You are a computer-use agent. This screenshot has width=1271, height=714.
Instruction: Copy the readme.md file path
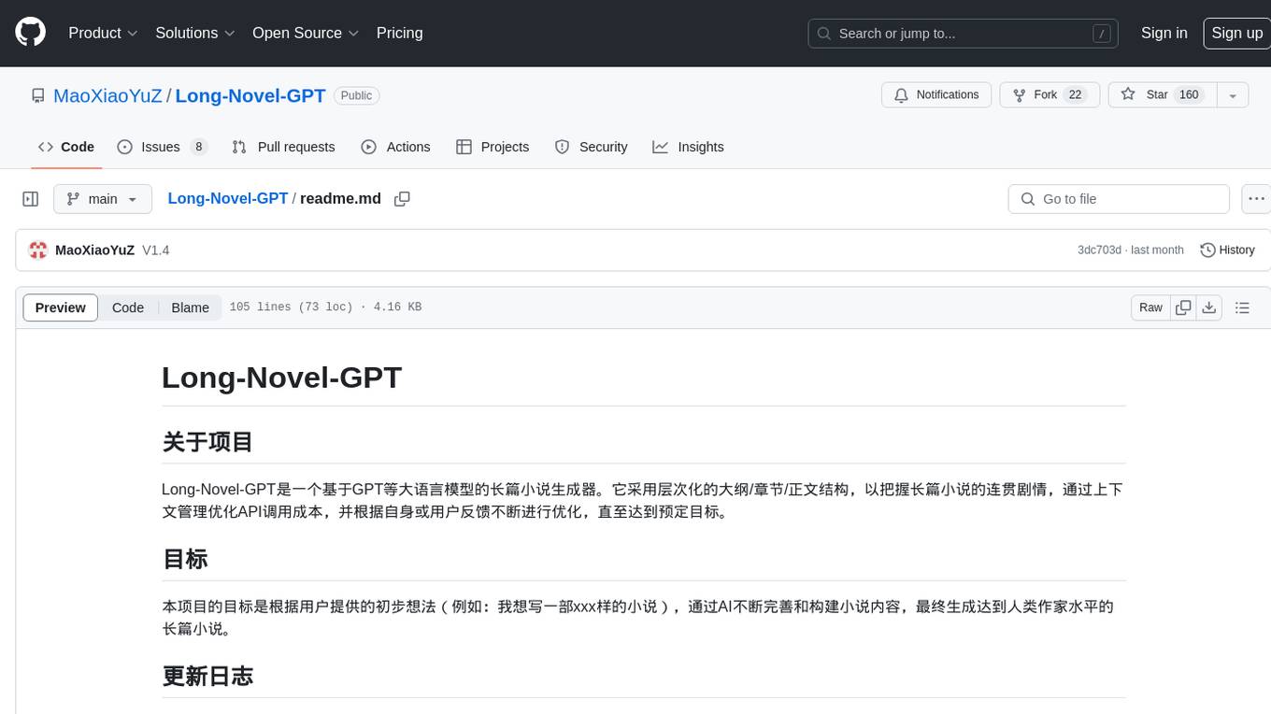coord(403,199)
